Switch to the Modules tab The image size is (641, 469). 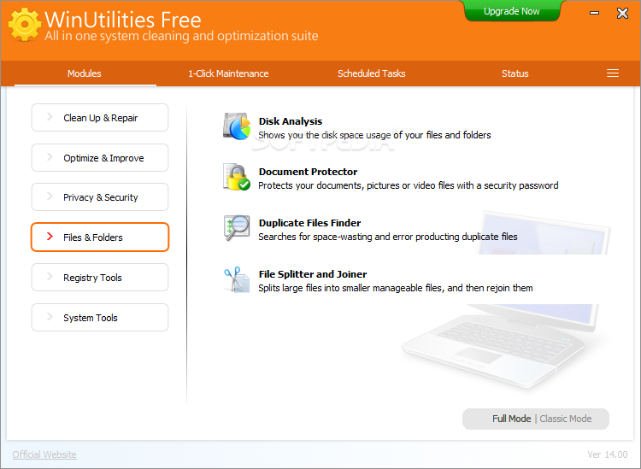tap(85, 73)
